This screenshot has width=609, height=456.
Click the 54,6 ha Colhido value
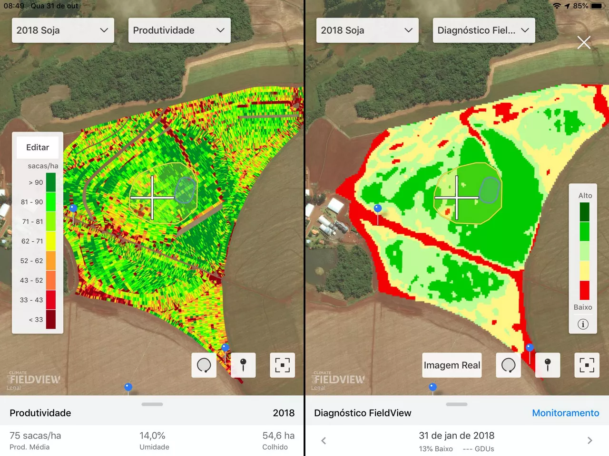point(278,440)
